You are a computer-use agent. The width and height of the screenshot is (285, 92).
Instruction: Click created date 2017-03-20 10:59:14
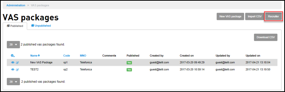[x=192, y=69]
